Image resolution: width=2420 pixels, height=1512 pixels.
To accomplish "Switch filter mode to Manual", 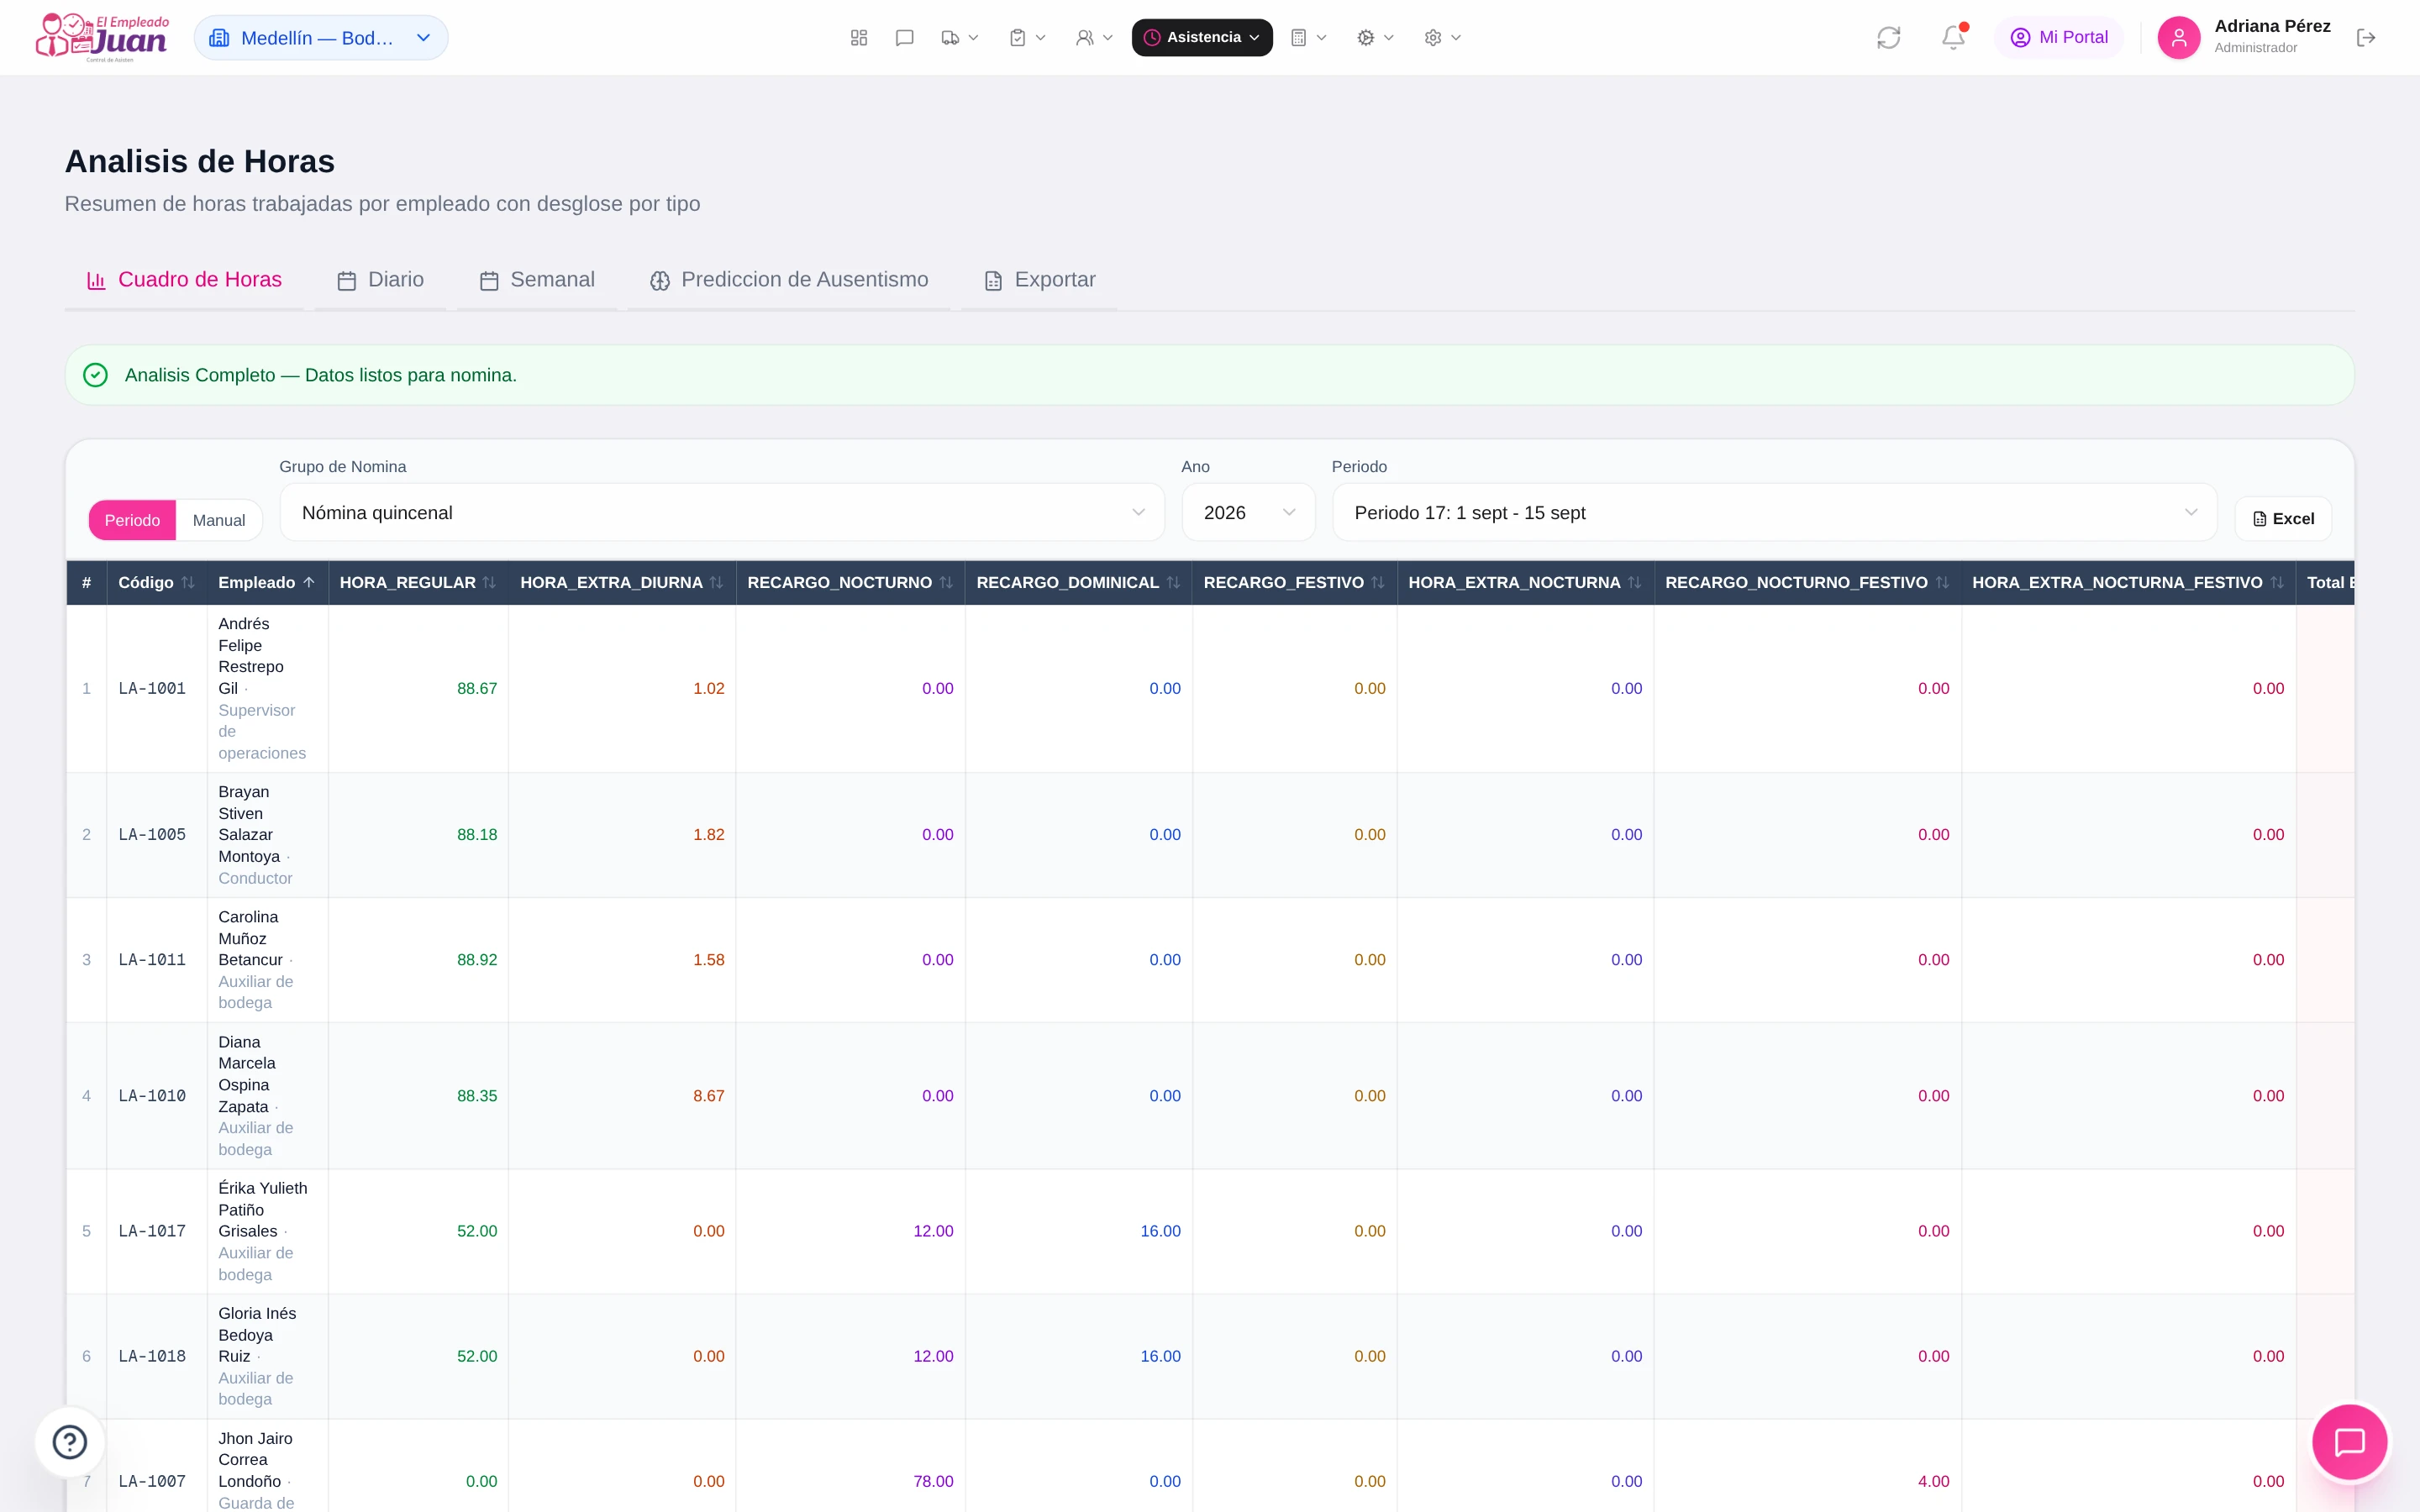I will (x=218, y=520).
